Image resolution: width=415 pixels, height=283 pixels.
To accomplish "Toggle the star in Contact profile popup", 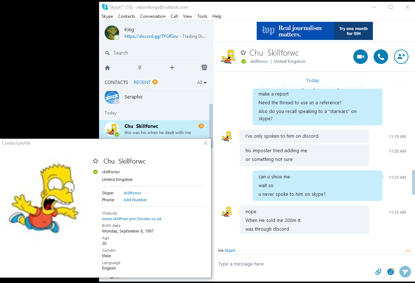I will pyautogui.click(x=95, y=161).
